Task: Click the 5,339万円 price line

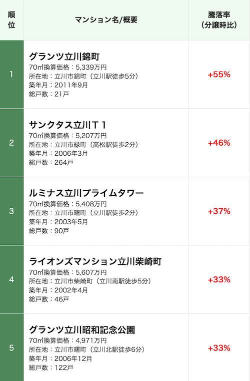Action: [67, 67]
